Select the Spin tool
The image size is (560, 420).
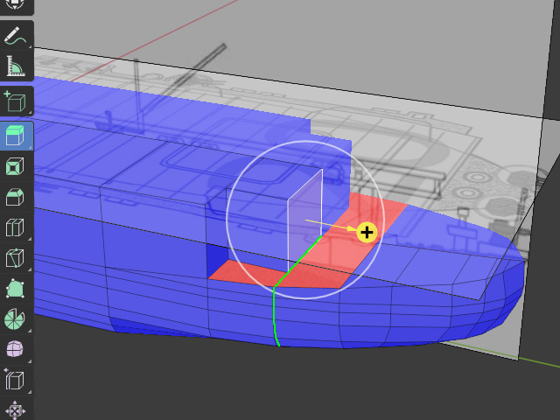[x=16, y=319]
